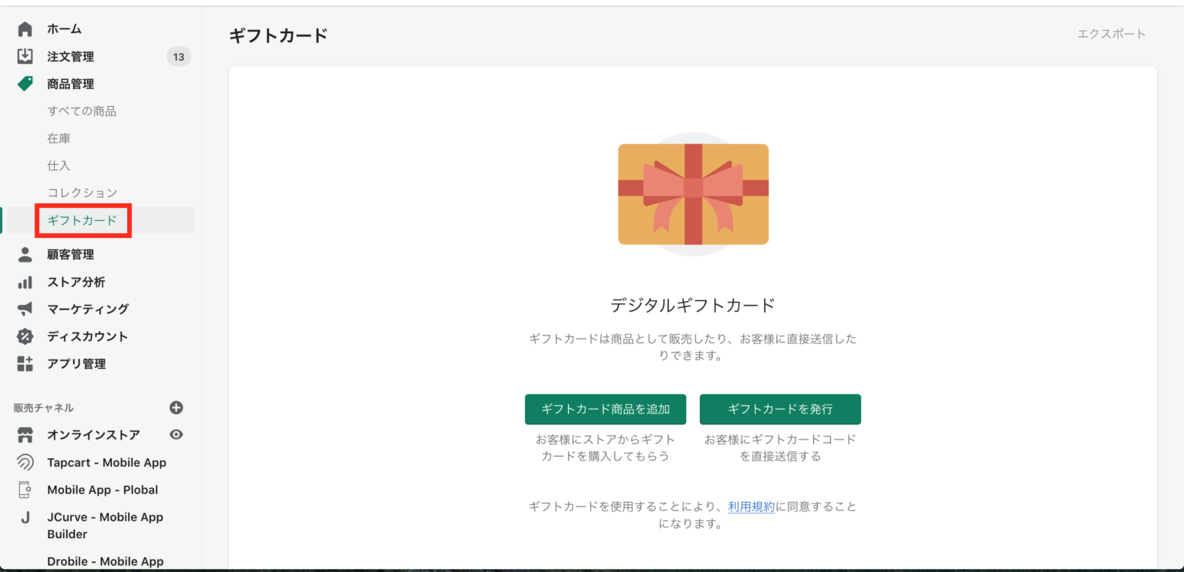The width and height of the screenshot is (1184, 572).
Task: Open the ストア分析 analytics icon
Action: (x=22, y=282)
